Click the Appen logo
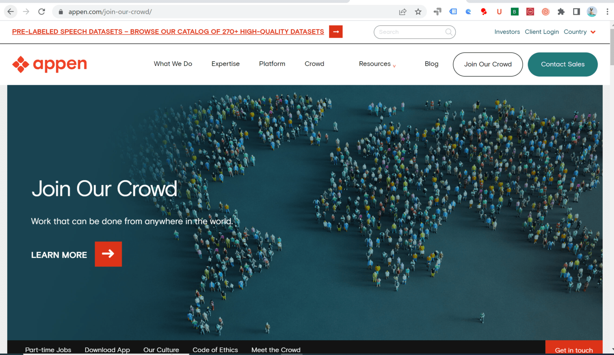 pos(50,64)
